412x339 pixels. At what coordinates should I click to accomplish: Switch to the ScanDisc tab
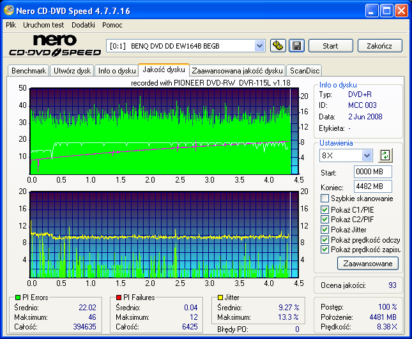[304, 71]
